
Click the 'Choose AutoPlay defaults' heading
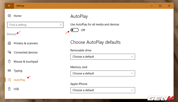[95, 42]
